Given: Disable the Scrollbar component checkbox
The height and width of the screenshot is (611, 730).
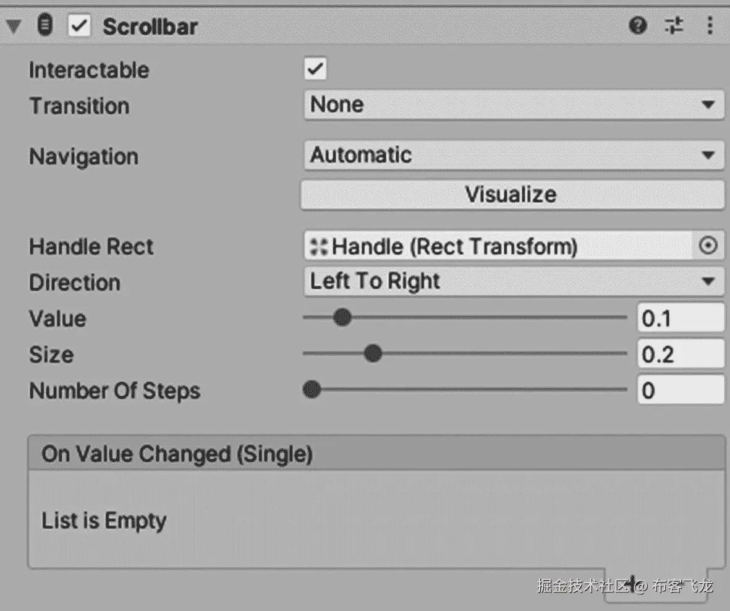Looking at the screenshot, I should click(x=80, y=27).
